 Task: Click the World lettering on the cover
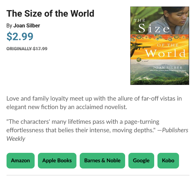tap(165, 53)
